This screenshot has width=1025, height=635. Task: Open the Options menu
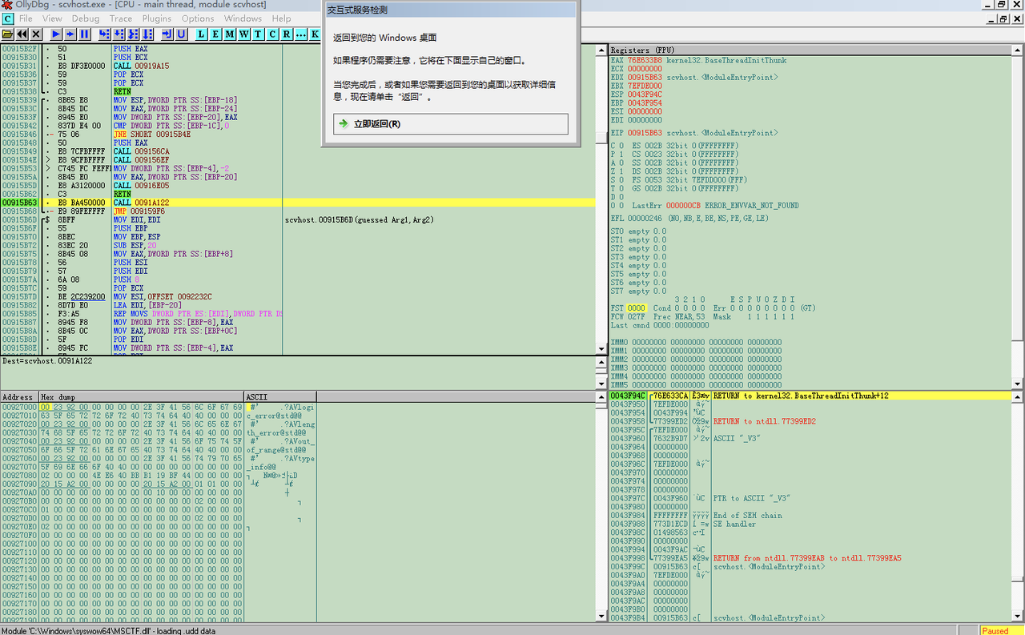(x=198, y=18)
